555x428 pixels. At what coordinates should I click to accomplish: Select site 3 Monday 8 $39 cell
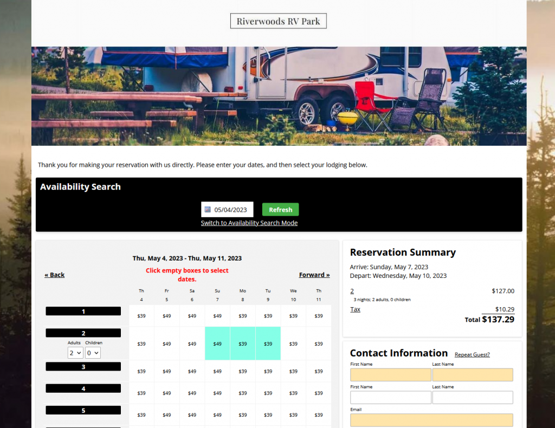click(x=243, y=371)
